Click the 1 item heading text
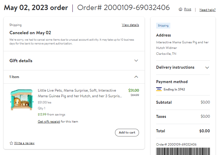 coord(14,77)
